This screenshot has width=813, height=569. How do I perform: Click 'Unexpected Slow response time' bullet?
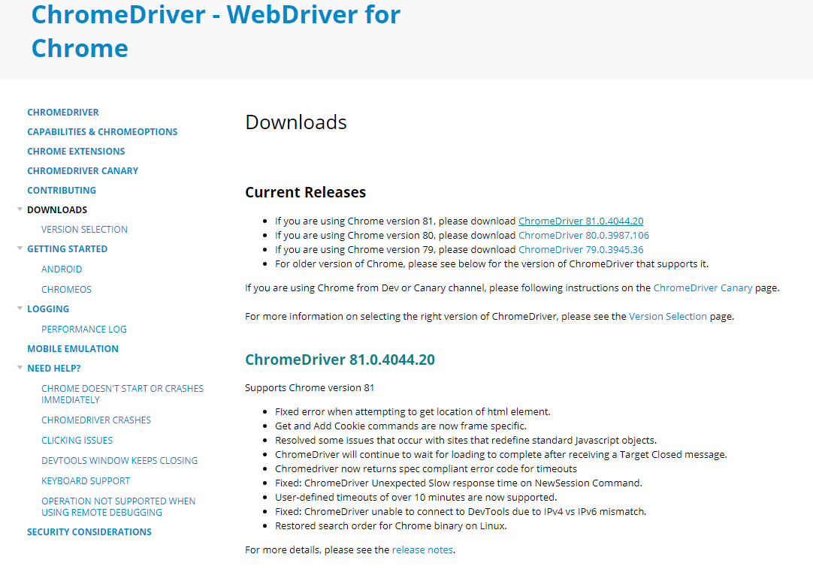pyautogui.click(x=458, y=483)
